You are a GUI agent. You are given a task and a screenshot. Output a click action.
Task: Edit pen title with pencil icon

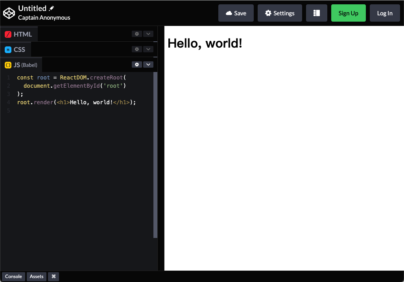click(x=52, y=9)
